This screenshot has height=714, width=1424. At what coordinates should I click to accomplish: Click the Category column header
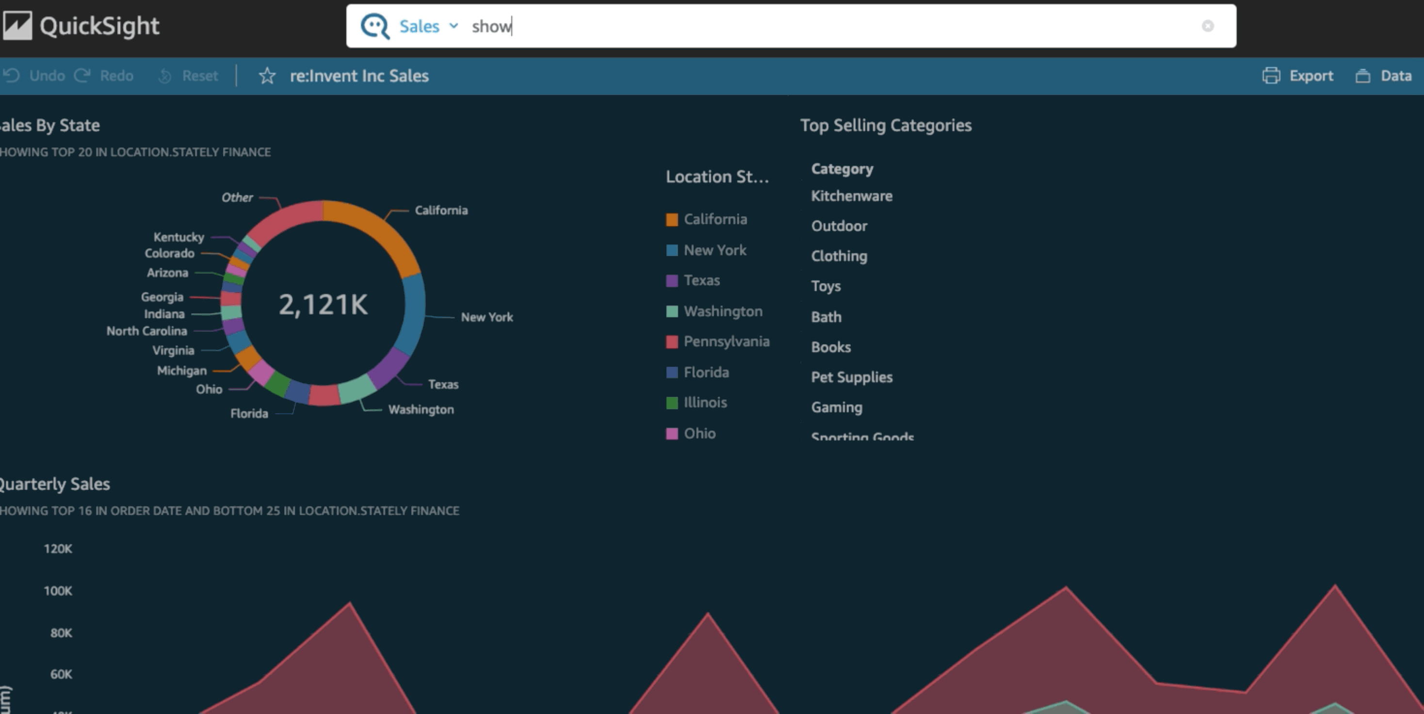click(x=842, y=169)
